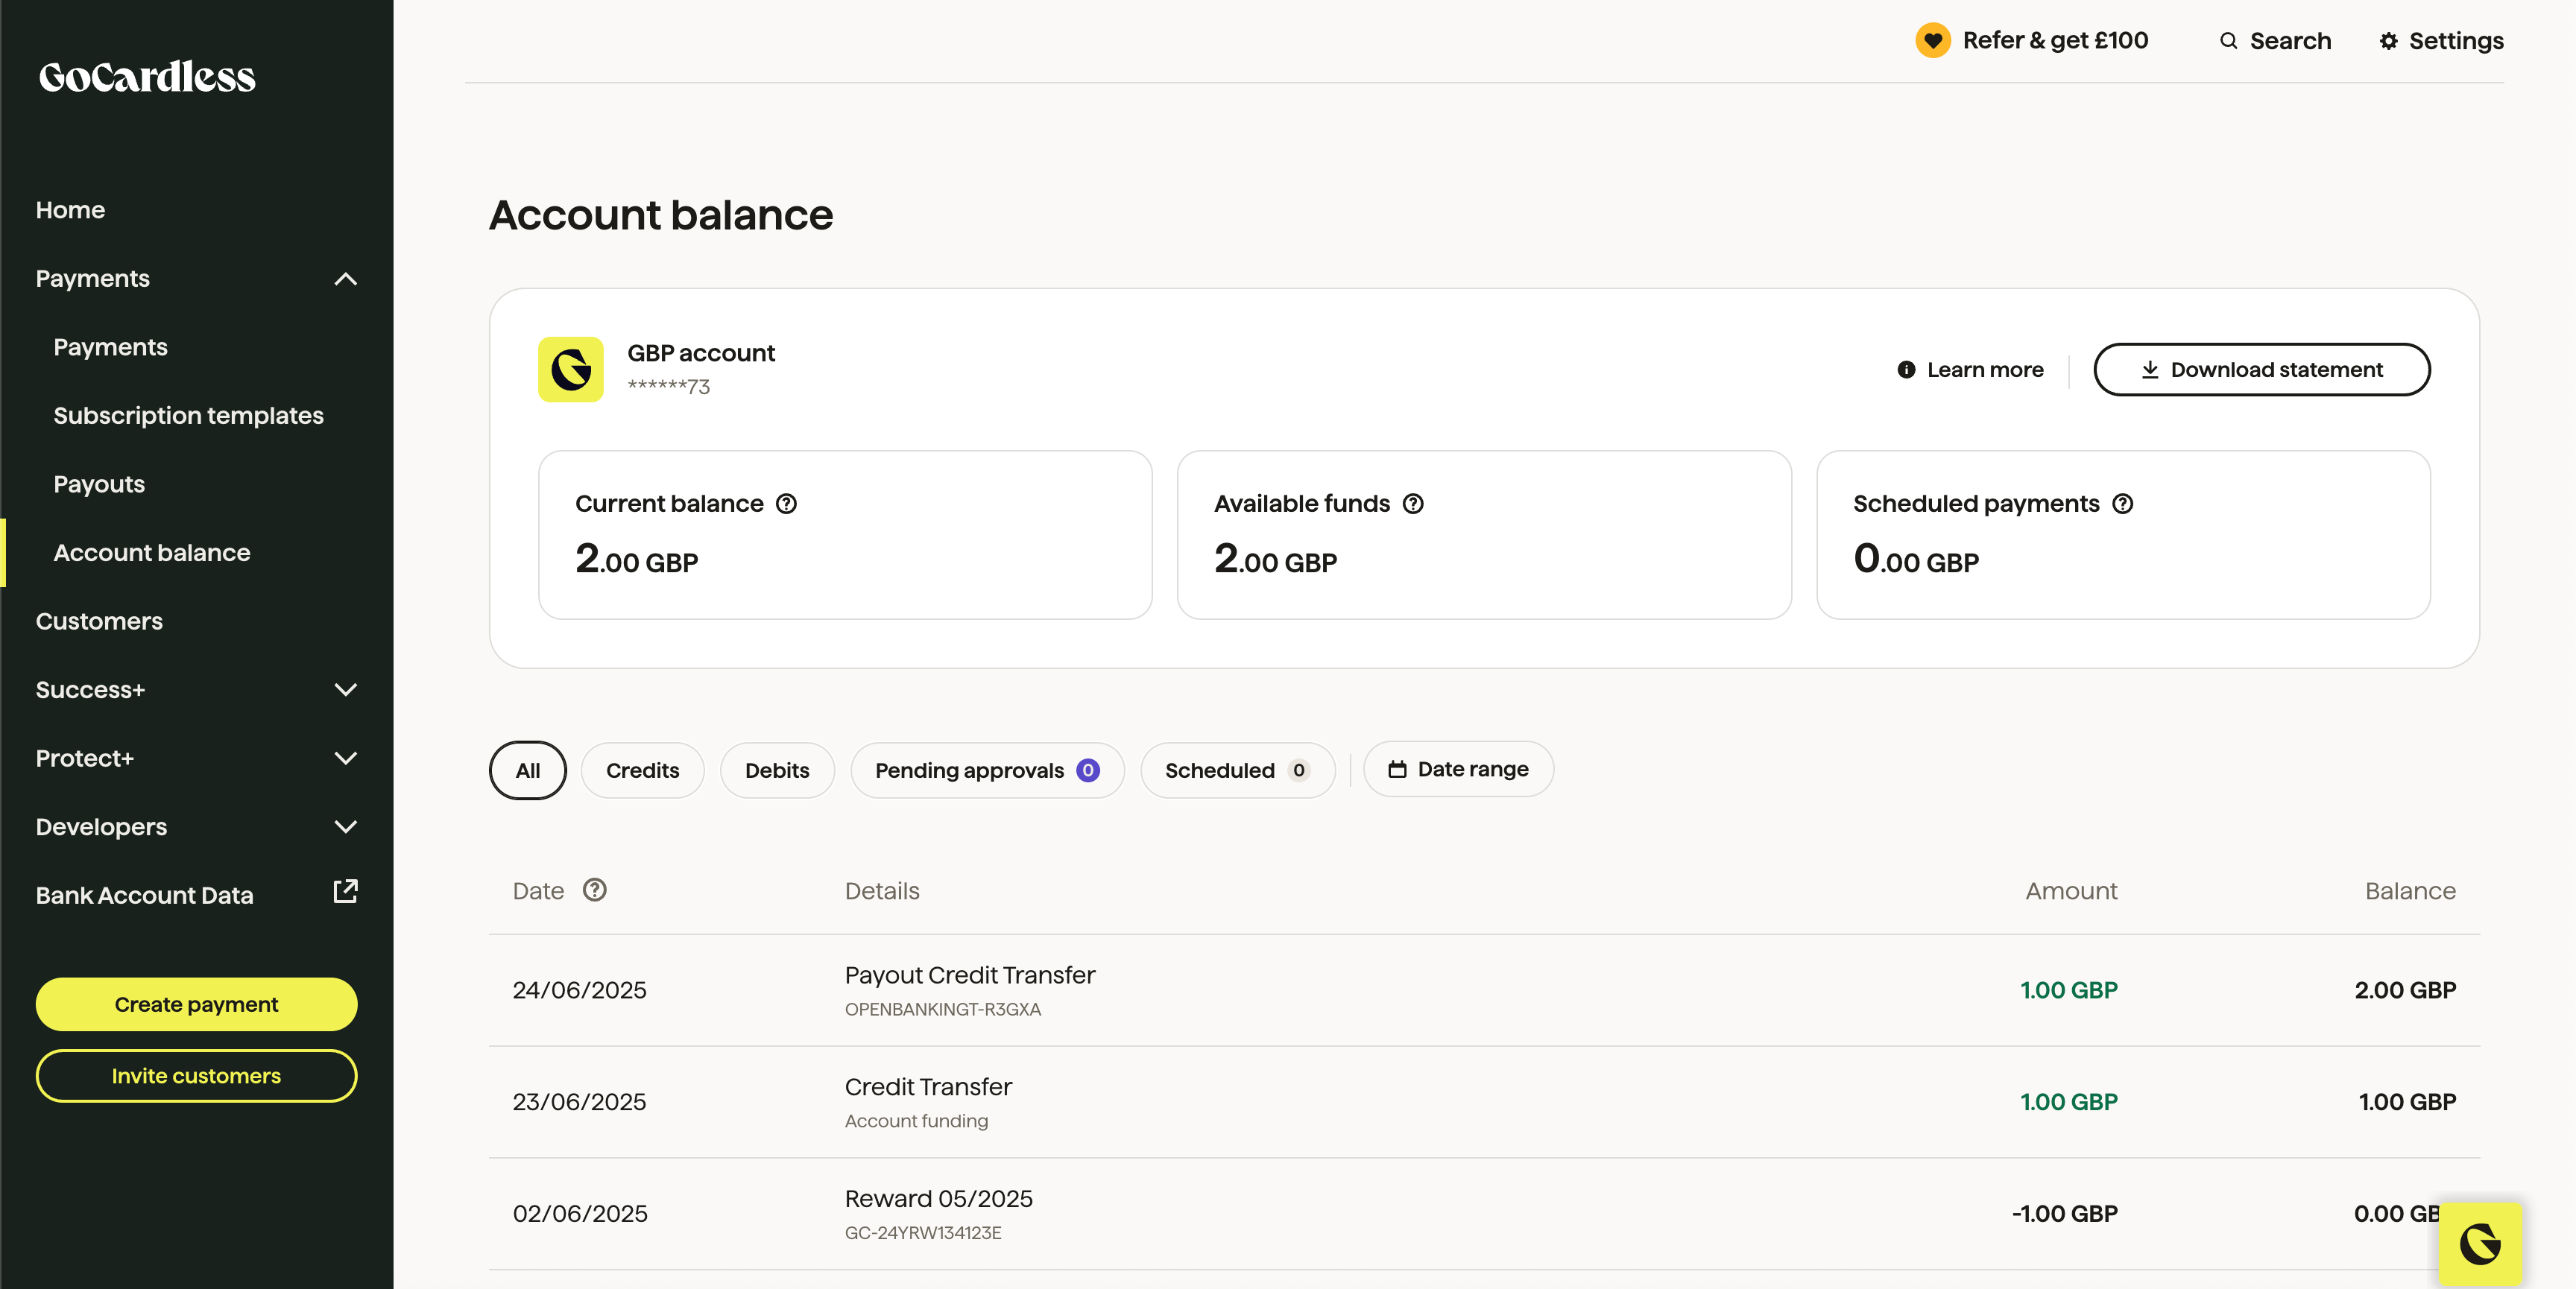Open the Date range picker
This screenshot has height=1289, width=2576.
pyautogui.click(x=1458, y=769)
